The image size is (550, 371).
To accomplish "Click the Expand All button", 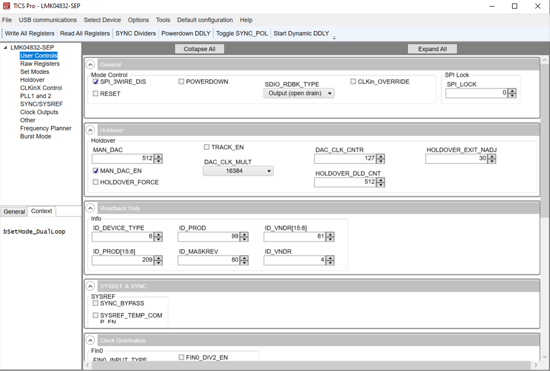I will click(432, 49).
